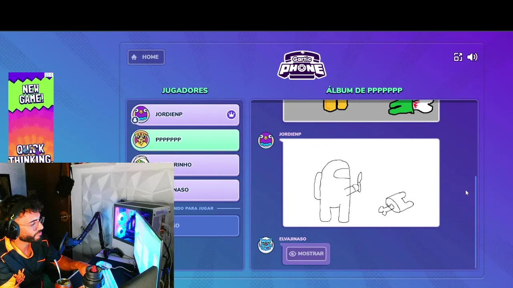513x288 pixels.
Task: Mute the game sound speaker icon
Action: (x=473, y=57)
